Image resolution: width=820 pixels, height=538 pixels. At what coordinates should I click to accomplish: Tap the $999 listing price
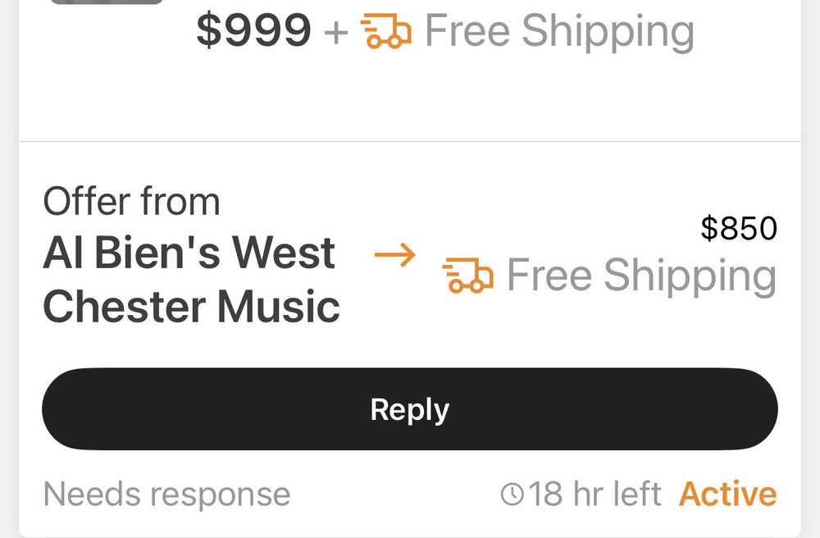253,31
